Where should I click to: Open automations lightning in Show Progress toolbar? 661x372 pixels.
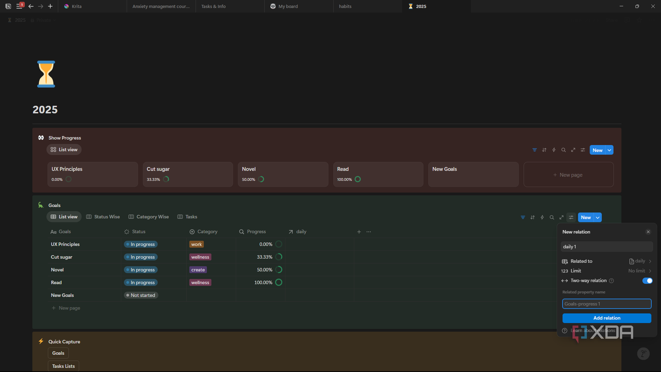554,150
